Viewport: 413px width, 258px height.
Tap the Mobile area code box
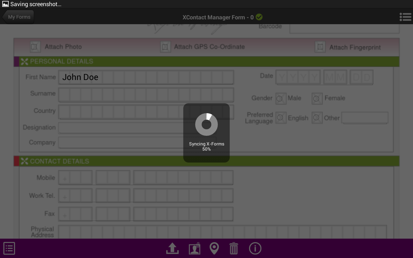point(113,178)
